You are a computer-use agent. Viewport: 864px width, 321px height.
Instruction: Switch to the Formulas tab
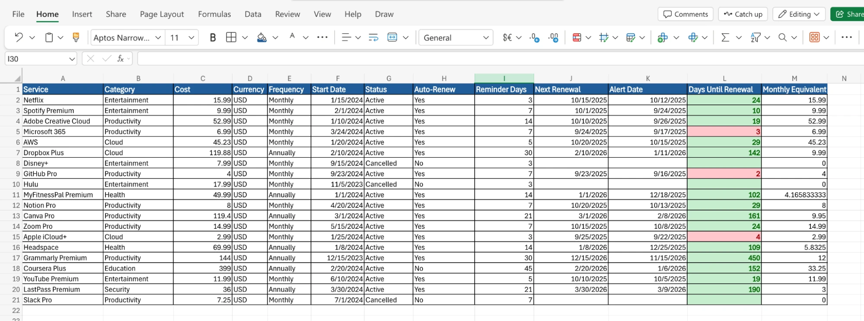pos(214,14)
